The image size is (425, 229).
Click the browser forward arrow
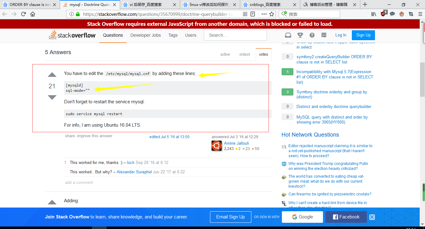click(x=14, y=14)
